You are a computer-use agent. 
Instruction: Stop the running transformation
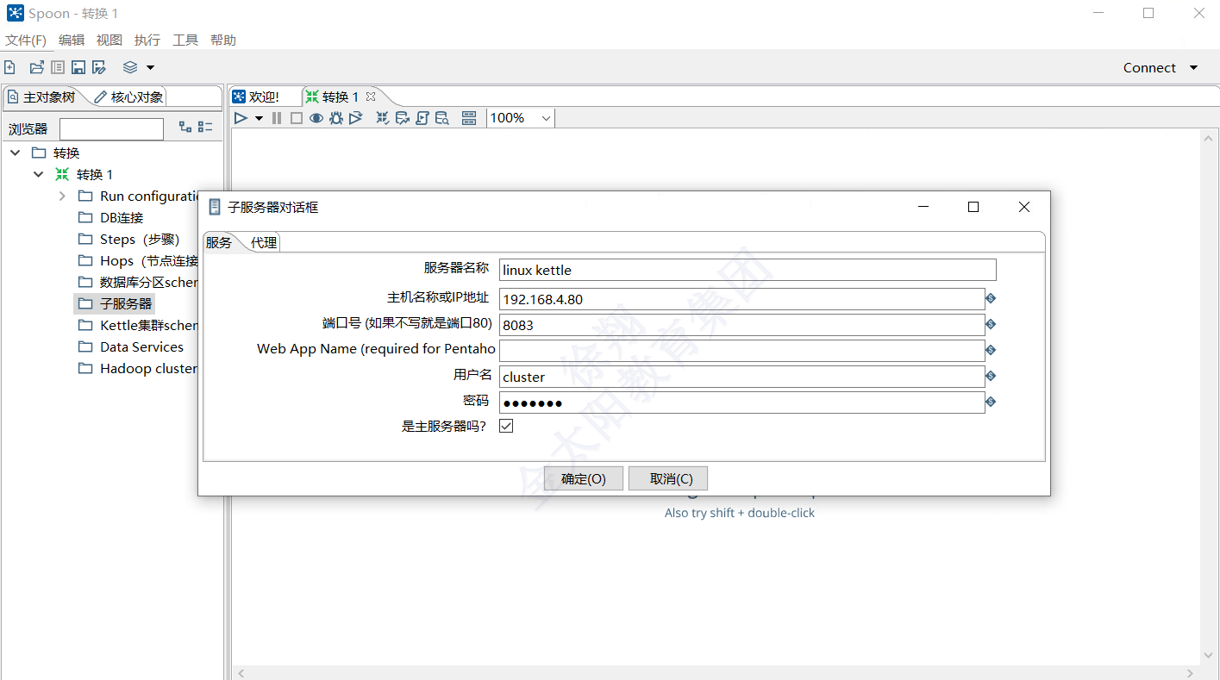(297, 118)
